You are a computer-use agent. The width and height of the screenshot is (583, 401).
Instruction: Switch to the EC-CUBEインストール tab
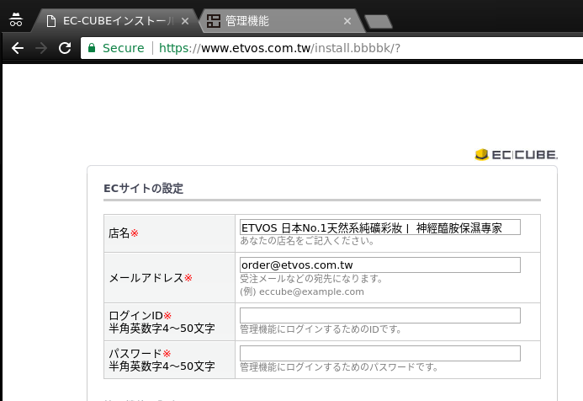point(115,21)
